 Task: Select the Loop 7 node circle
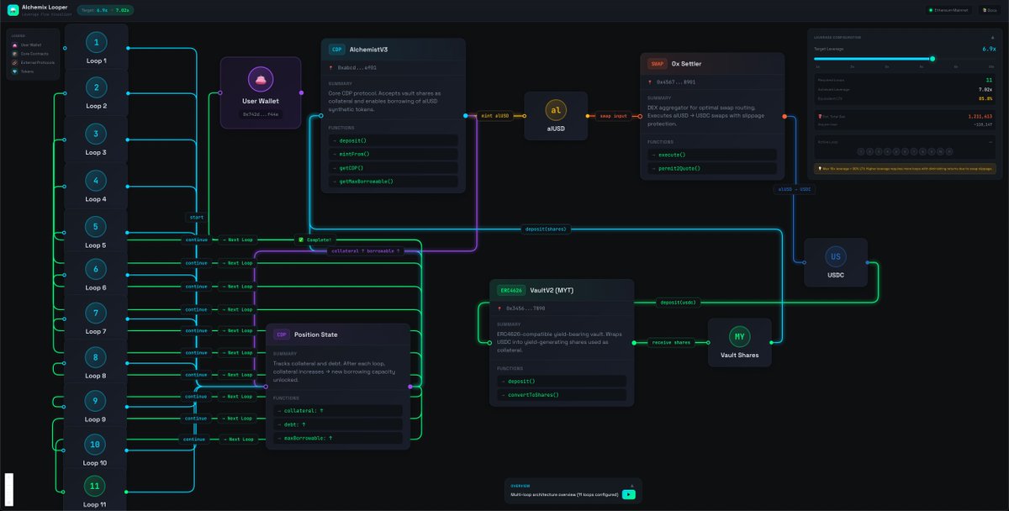[96, 313]
